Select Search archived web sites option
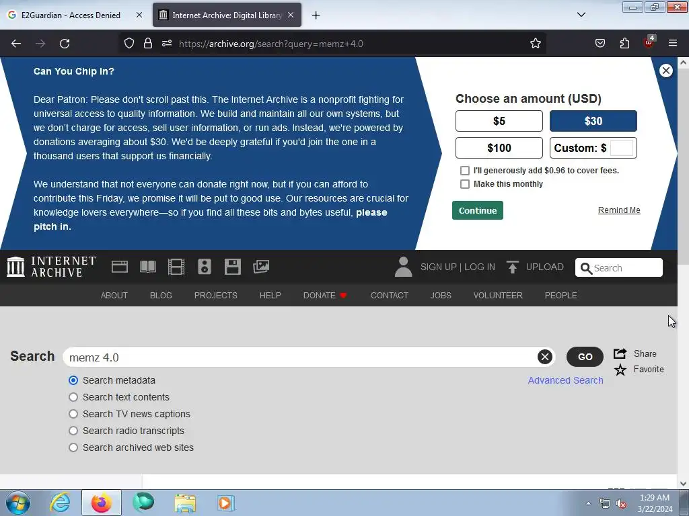Screen dimensions: 689x516 [73, 447]
